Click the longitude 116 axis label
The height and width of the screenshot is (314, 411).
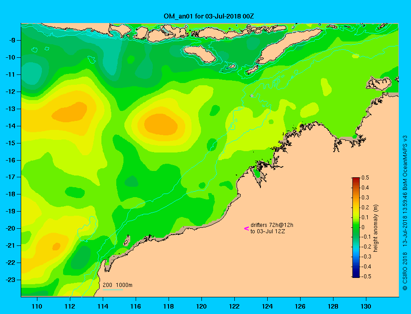pos(136,306)
